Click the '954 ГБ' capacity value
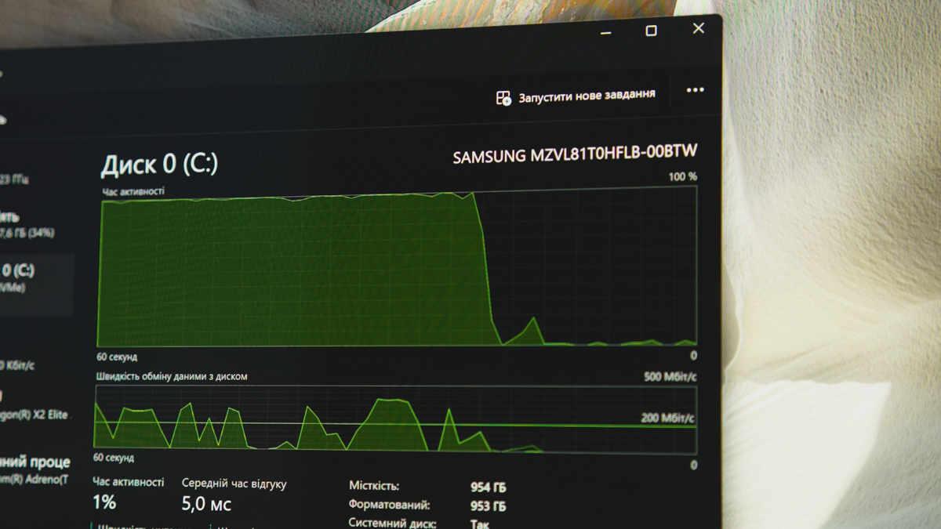 pyautogui.click(x=489, y=487)
